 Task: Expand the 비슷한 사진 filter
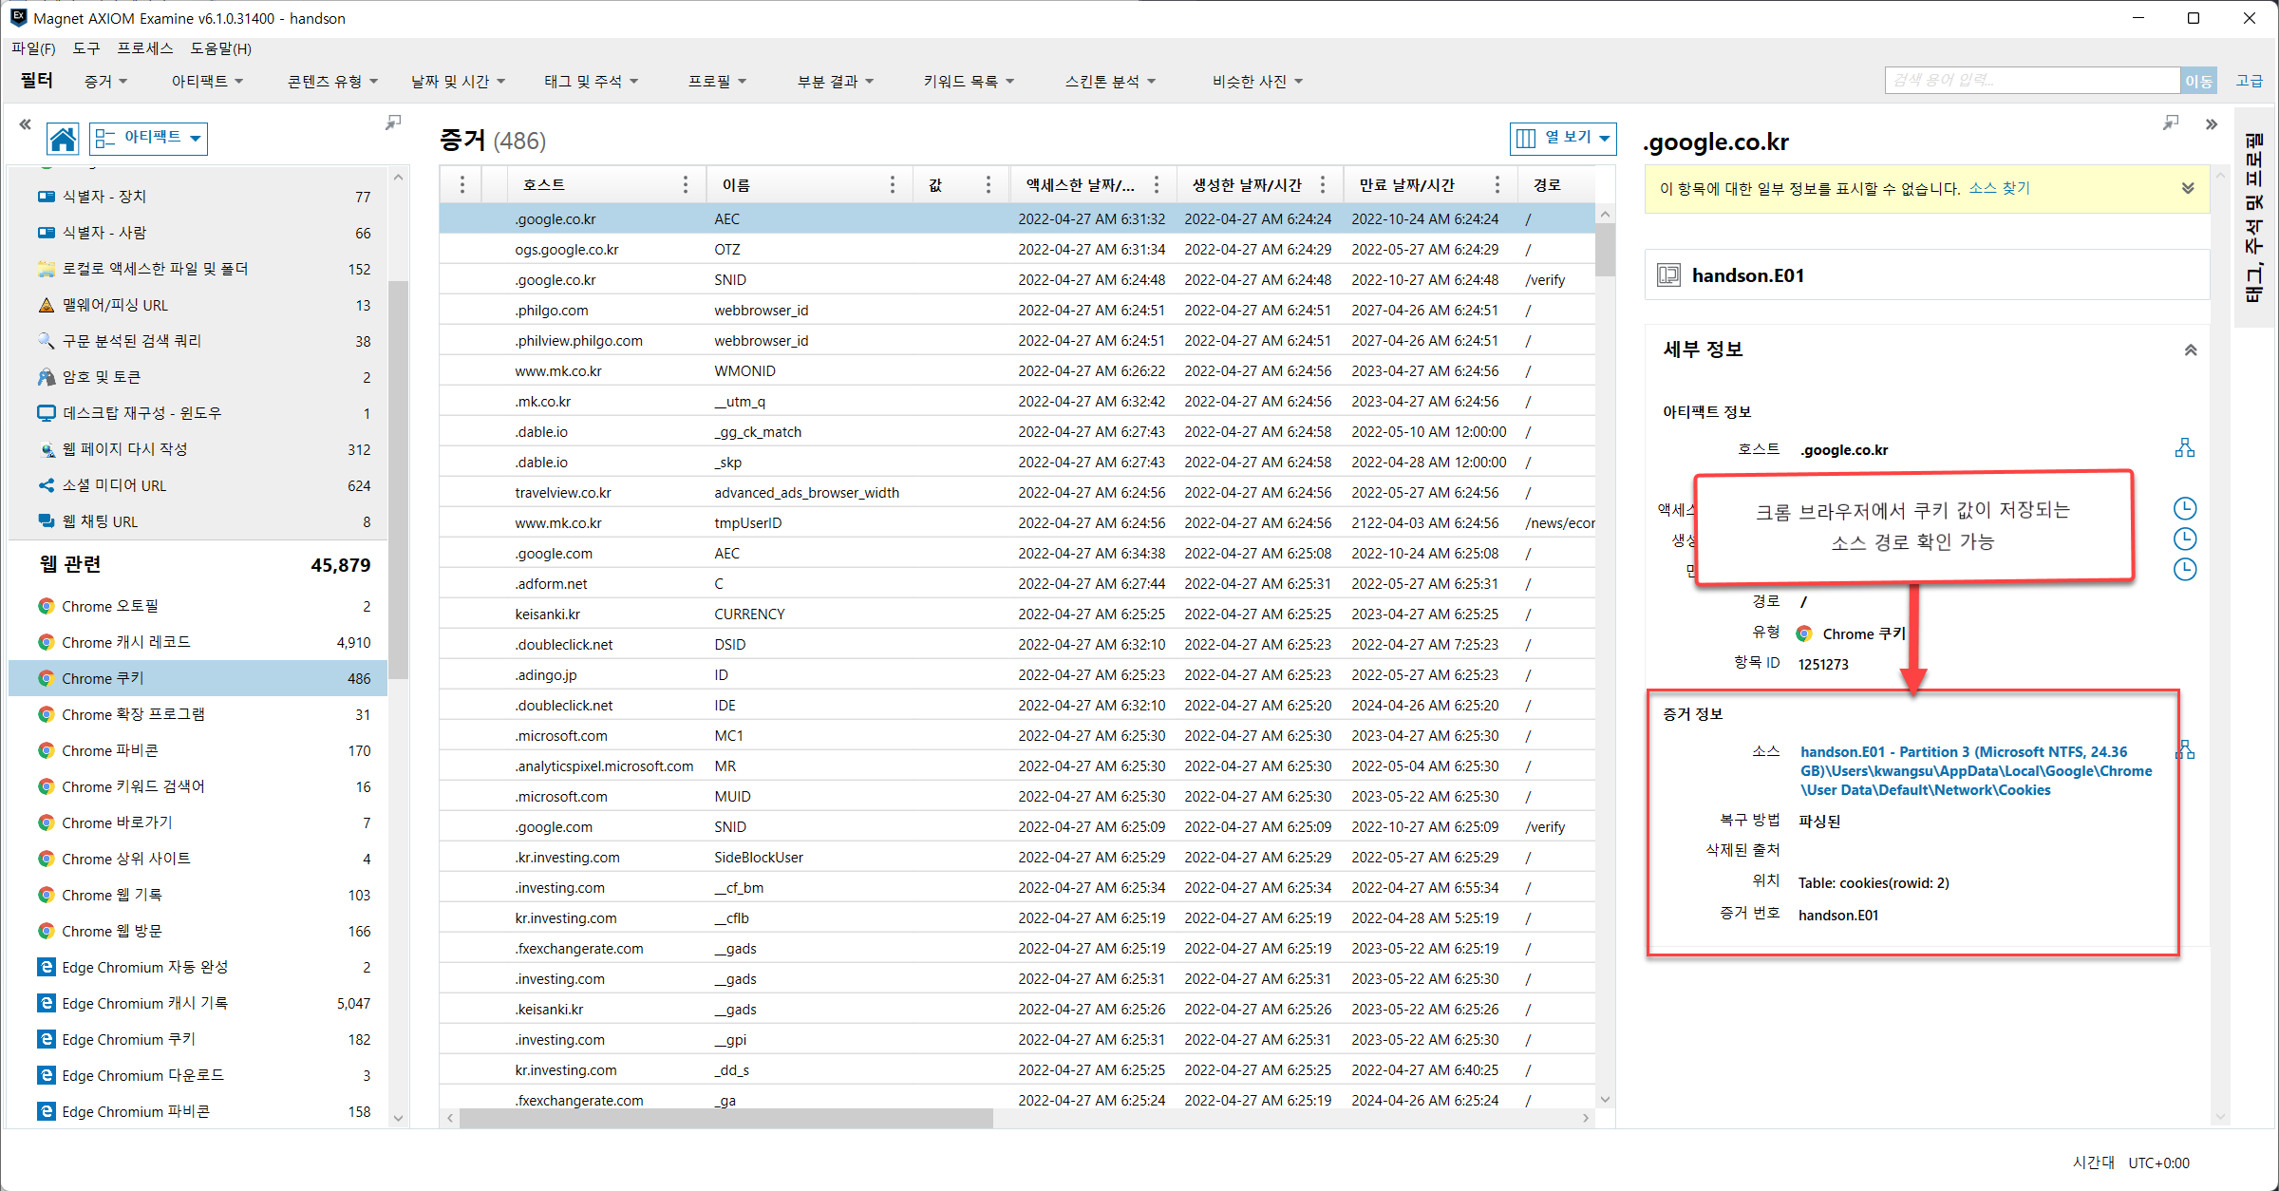1257,82
